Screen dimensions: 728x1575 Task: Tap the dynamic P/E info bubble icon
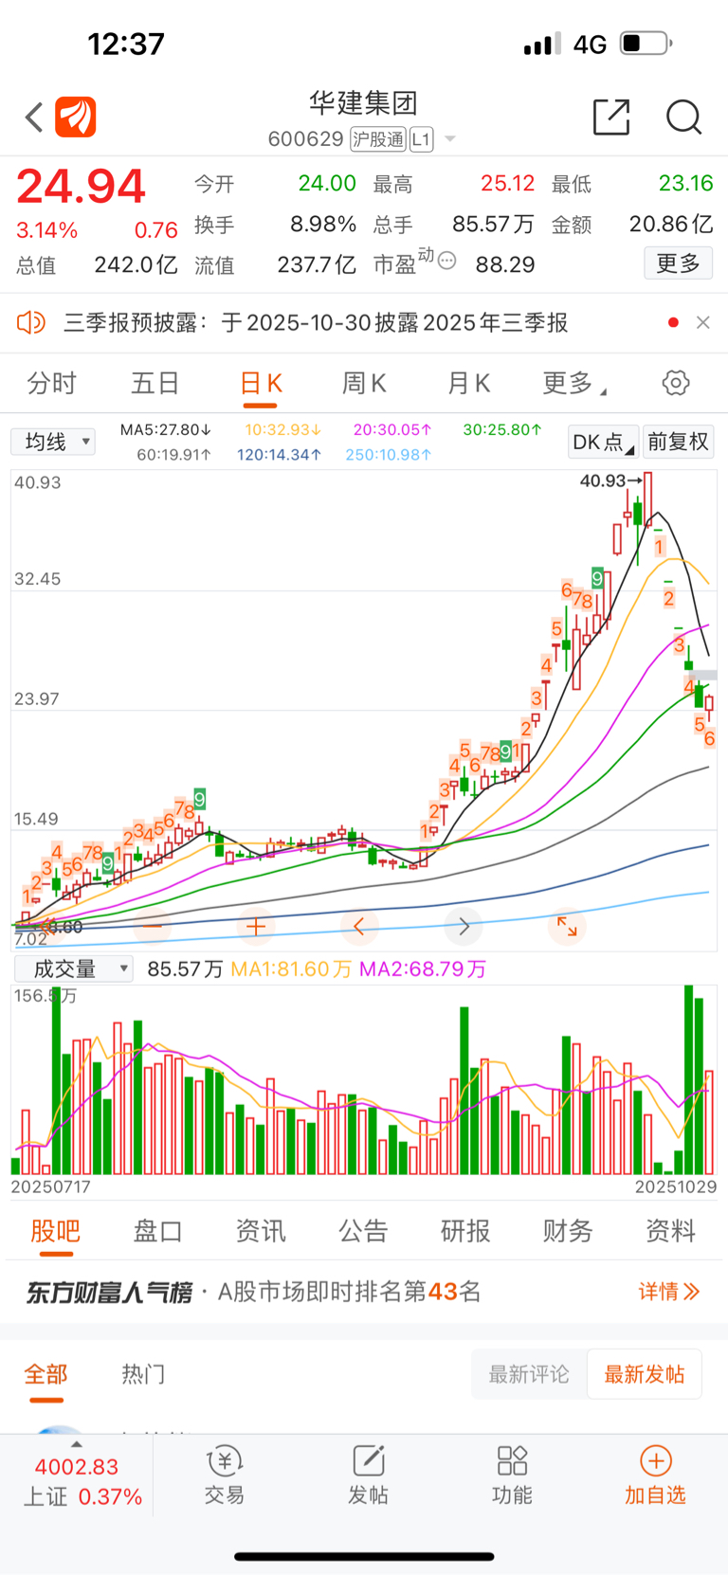[x=447, y=261]
